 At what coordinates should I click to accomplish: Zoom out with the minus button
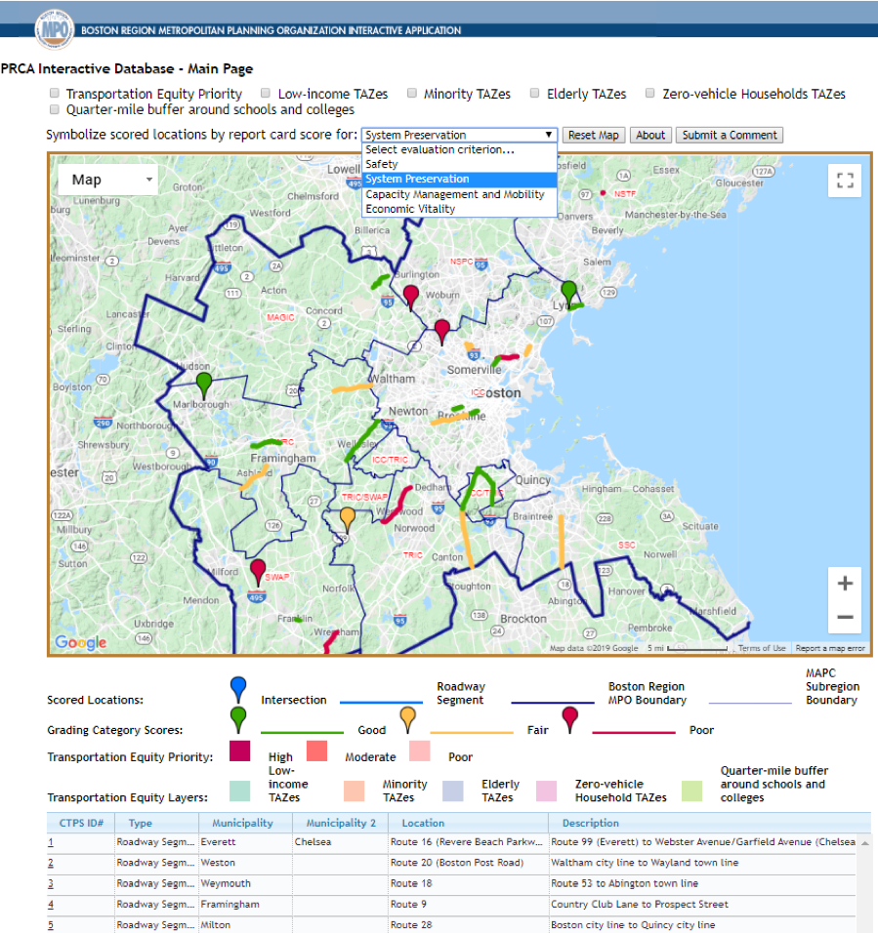[x=845, y=617]
